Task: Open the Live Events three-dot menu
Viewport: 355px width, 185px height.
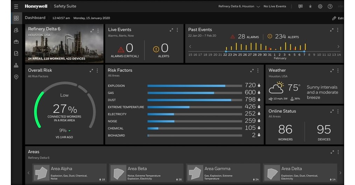Action: [x=177, y=30]
